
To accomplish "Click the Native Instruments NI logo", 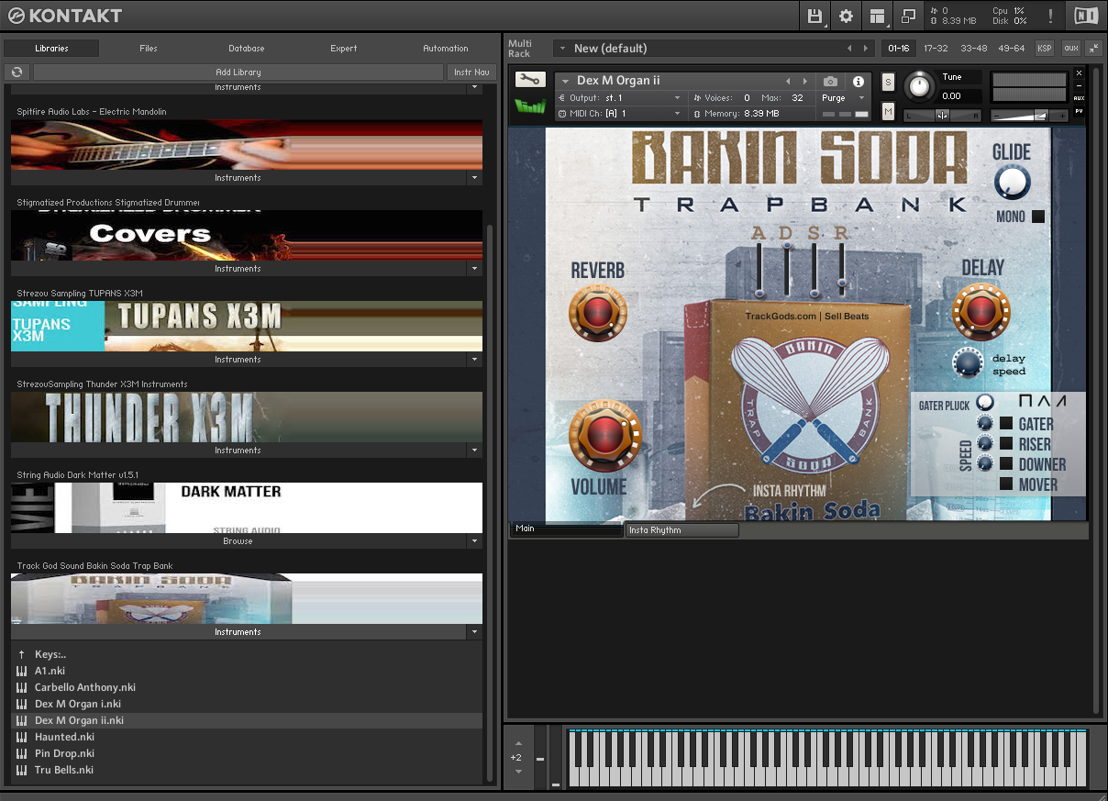I will (1086, 16).
